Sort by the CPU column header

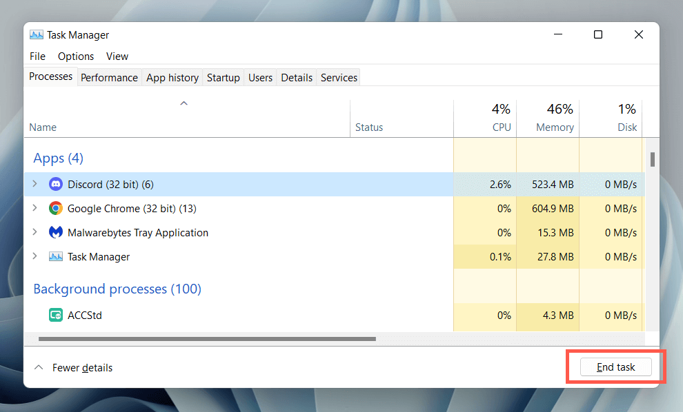(485, 119)
